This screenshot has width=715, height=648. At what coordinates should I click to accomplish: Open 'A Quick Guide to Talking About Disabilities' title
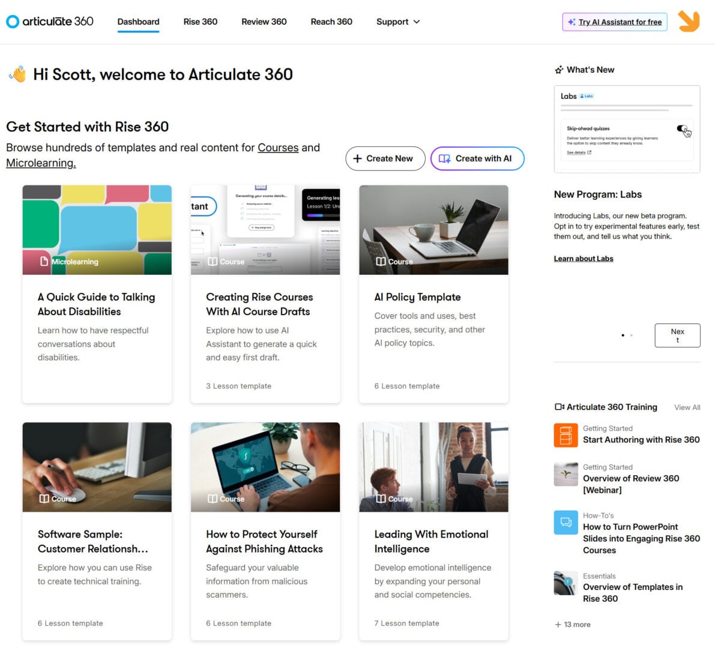pyautogui.click(x=96, y=304)
